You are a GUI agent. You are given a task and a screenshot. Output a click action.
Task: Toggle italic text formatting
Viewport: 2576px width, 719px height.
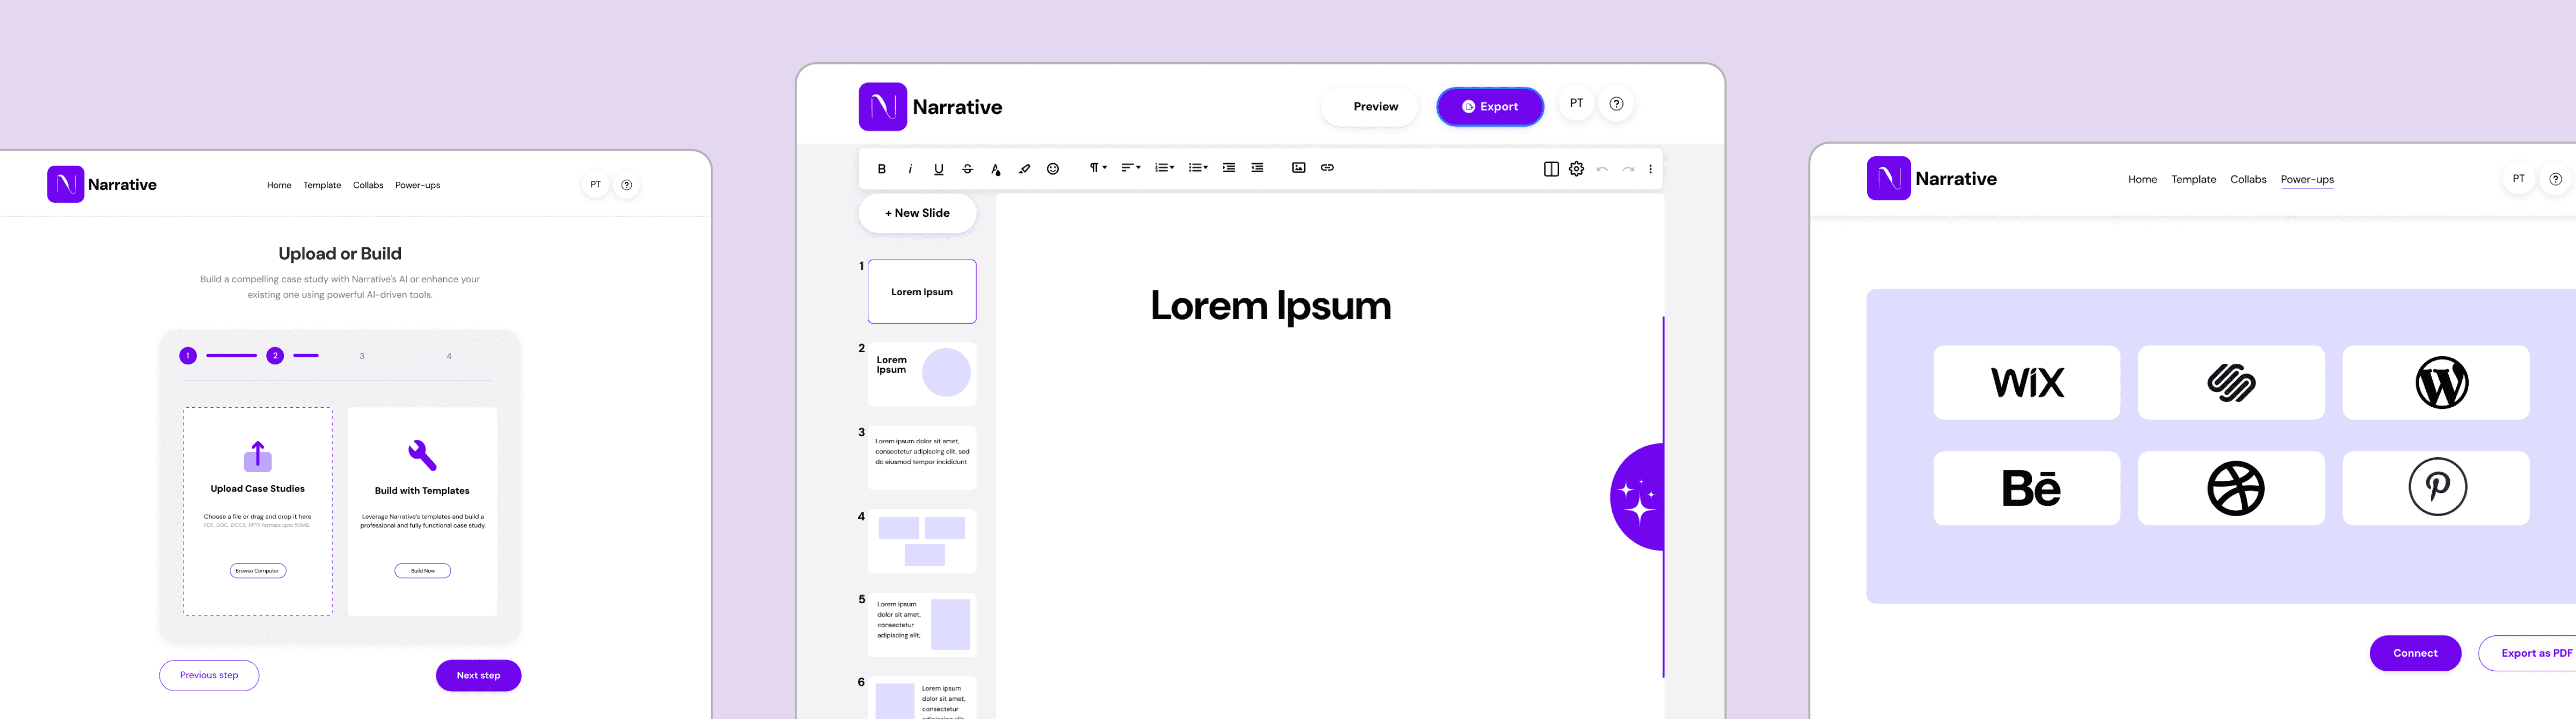coord(909,169)
